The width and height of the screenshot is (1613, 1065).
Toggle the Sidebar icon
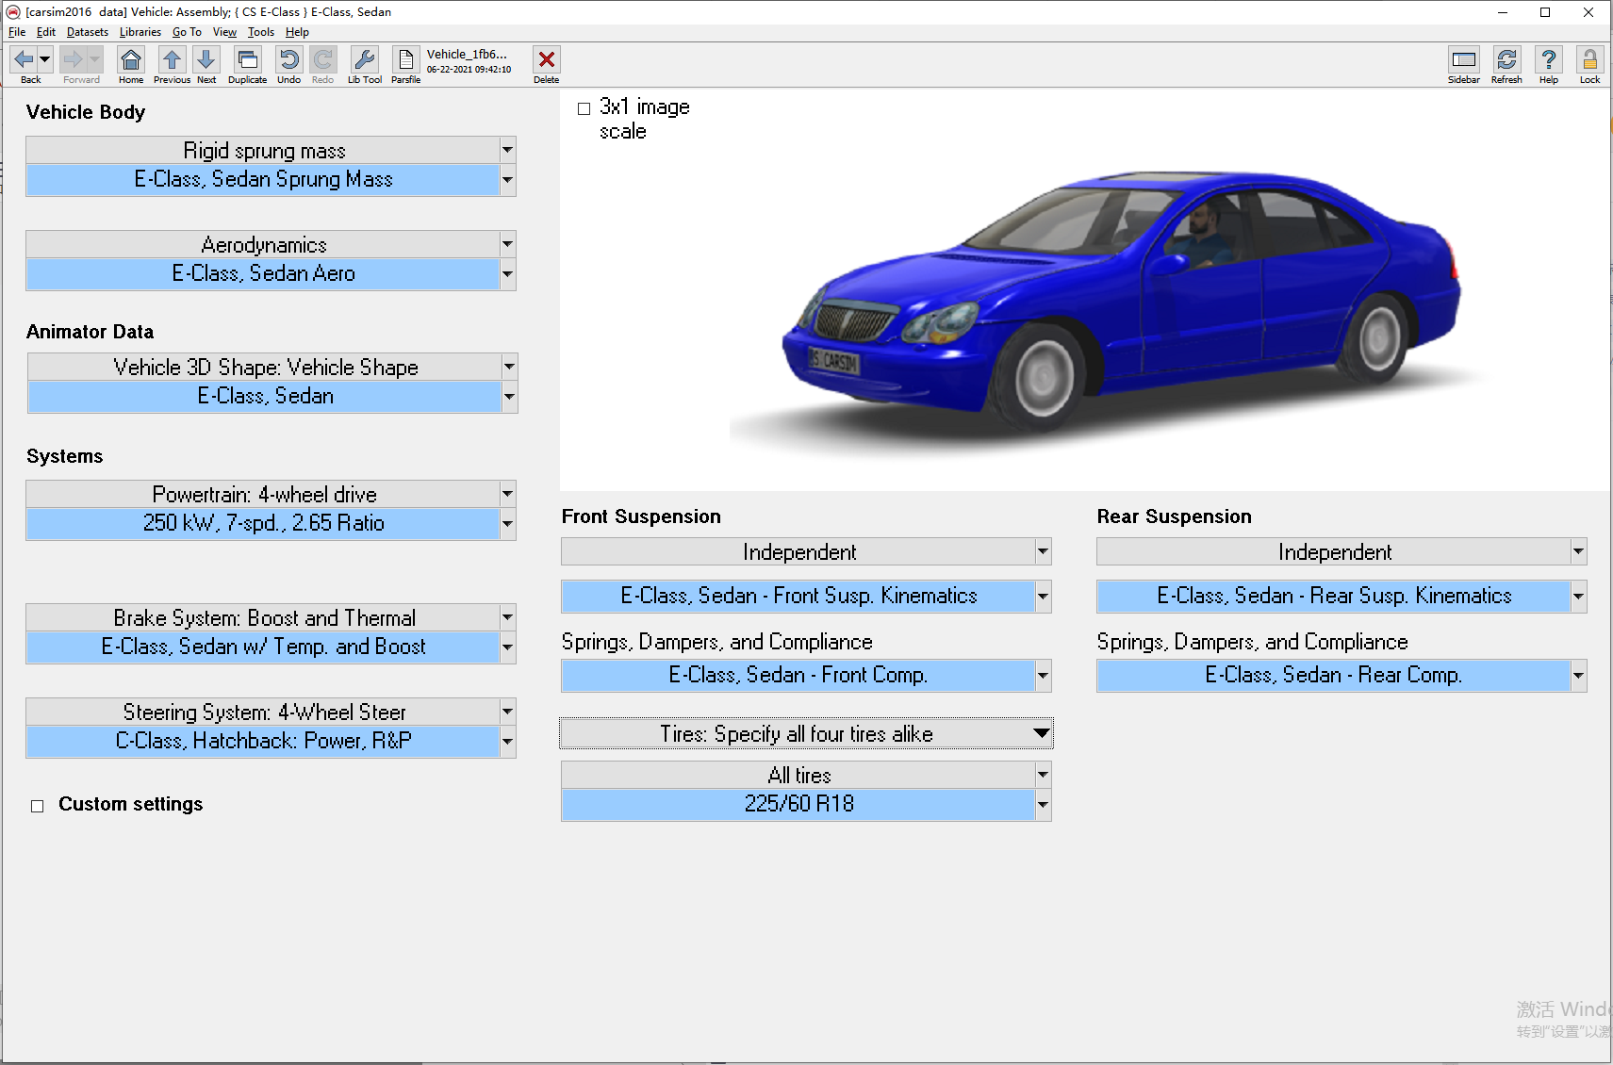(1463, 61)
